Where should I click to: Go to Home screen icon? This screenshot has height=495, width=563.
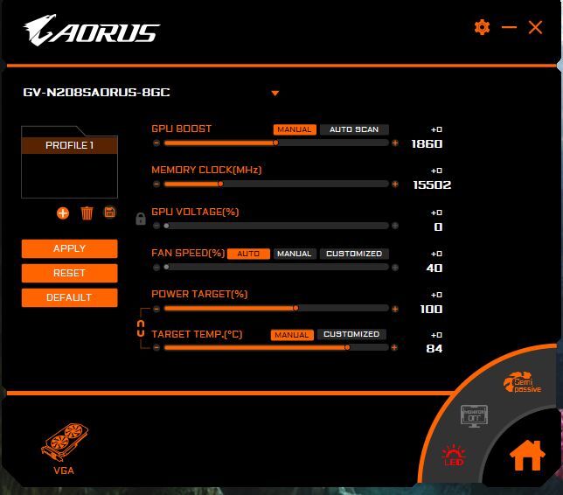point(527,455)
